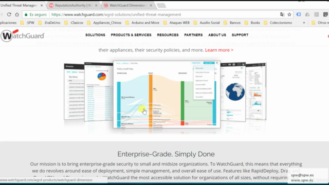Screen dimensions: 329x185
Task: Go to the browser home page icon
Action: tap(17, 14)
